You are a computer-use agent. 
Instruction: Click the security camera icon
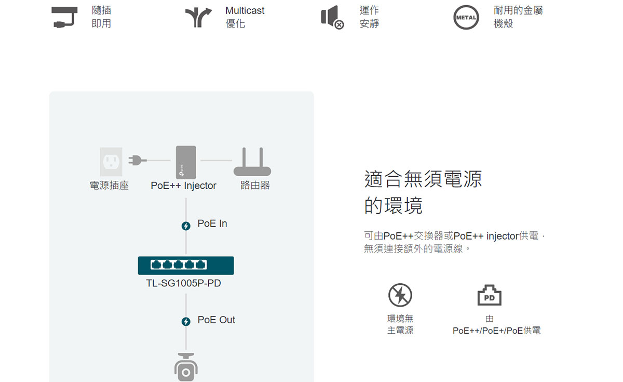point(186,367)
